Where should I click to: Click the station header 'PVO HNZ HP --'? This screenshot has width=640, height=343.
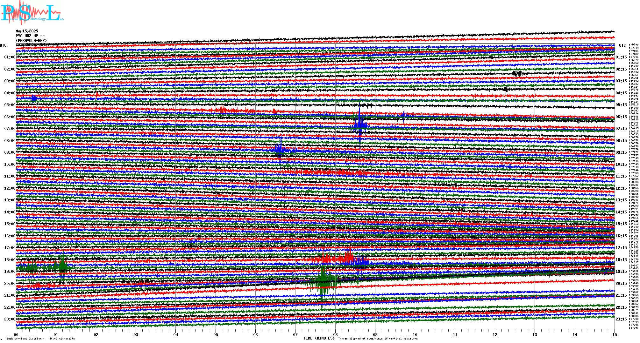[30, 36]
